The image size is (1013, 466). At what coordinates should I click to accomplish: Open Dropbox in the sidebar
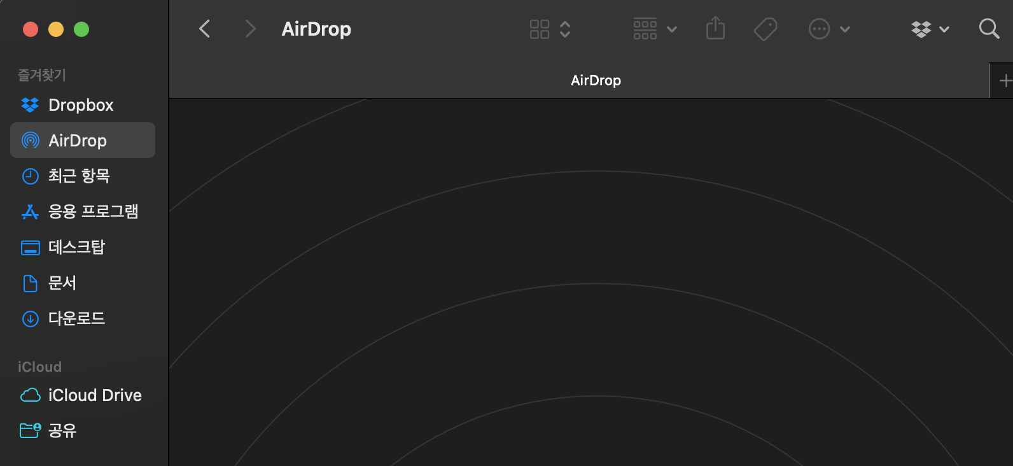click(83, 105)
